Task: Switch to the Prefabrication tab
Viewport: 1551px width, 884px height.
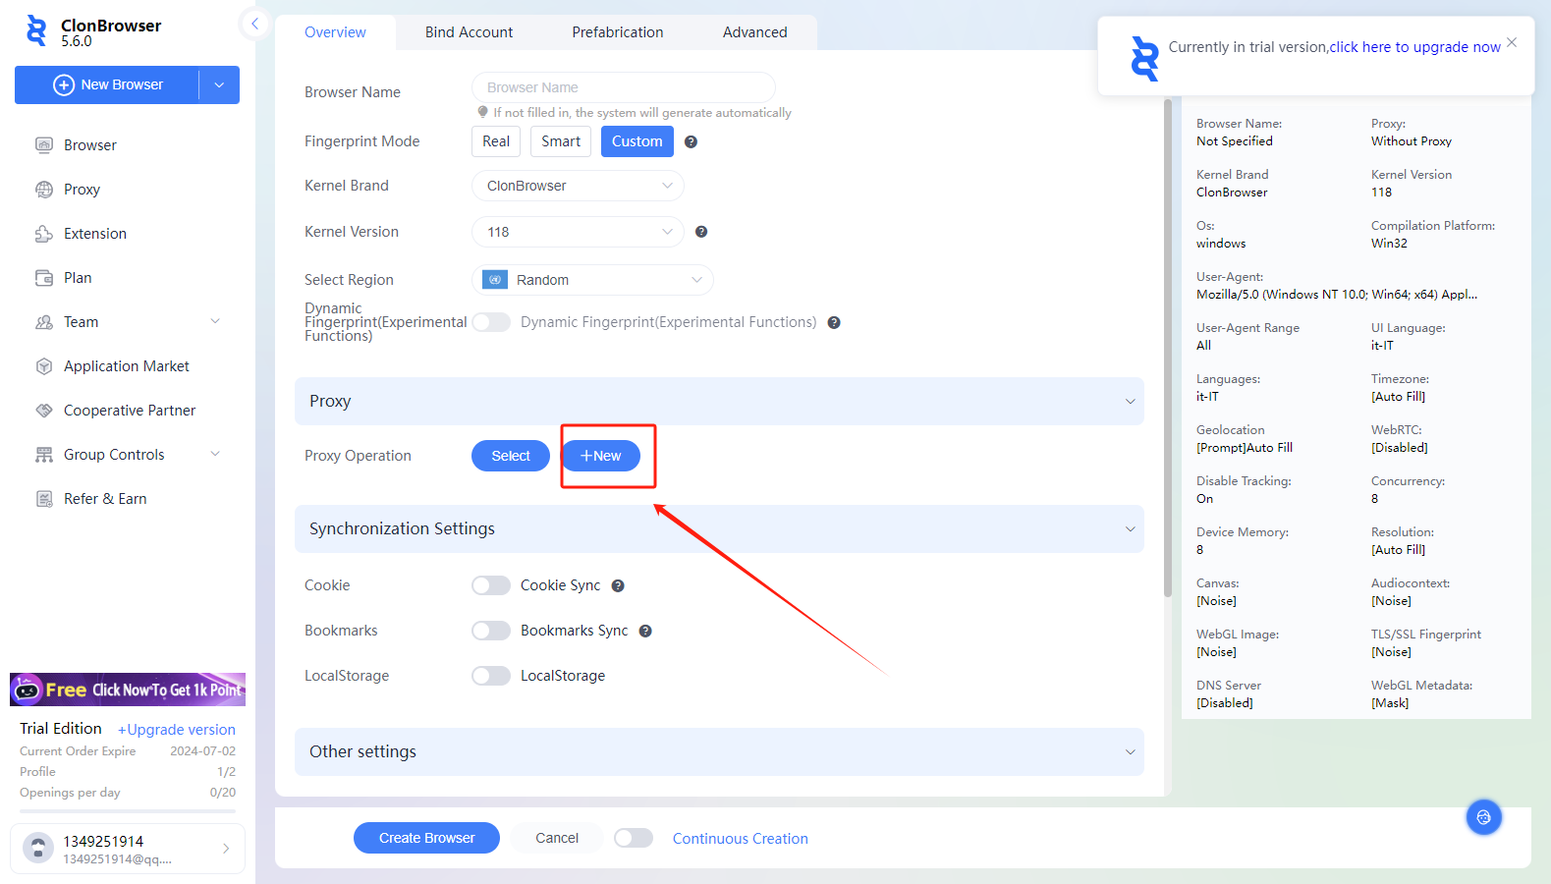Action: (x=618, y=32)
